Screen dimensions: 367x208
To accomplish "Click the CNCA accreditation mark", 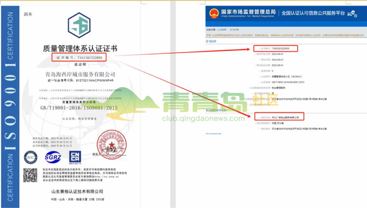I will [75, 157].
